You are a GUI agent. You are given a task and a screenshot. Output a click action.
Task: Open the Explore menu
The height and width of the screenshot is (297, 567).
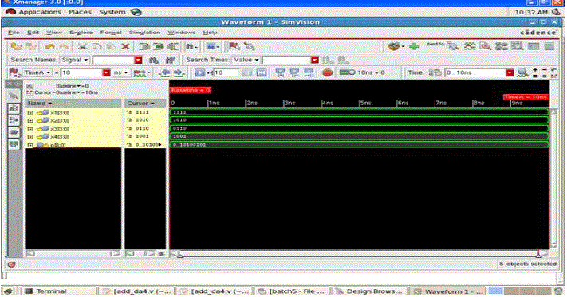tap(81, 33)
